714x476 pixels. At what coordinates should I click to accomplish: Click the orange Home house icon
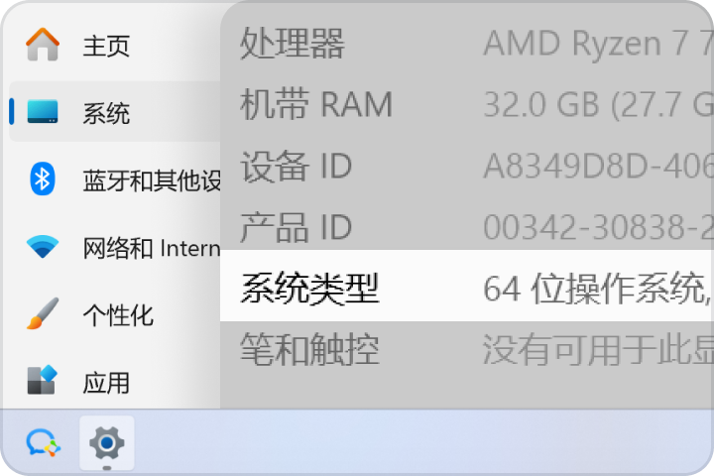(42, 45)
